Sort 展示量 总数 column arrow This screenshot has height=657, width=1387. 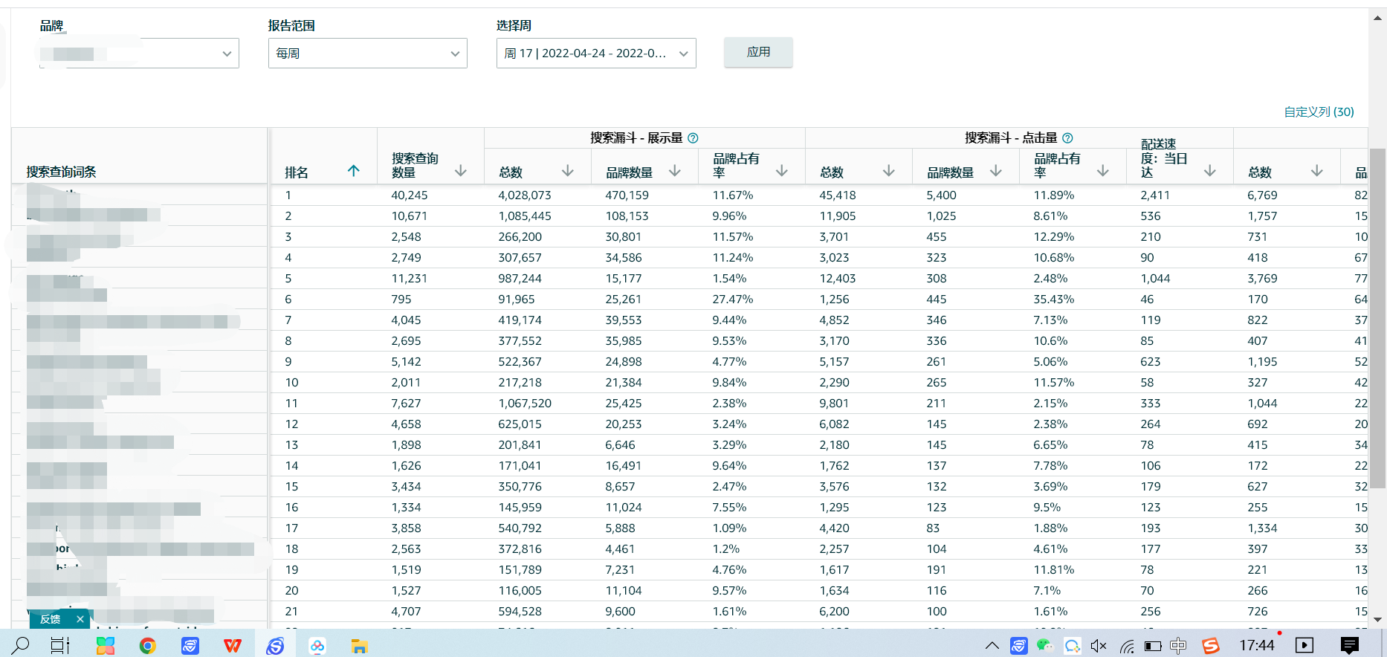(568, 171)
